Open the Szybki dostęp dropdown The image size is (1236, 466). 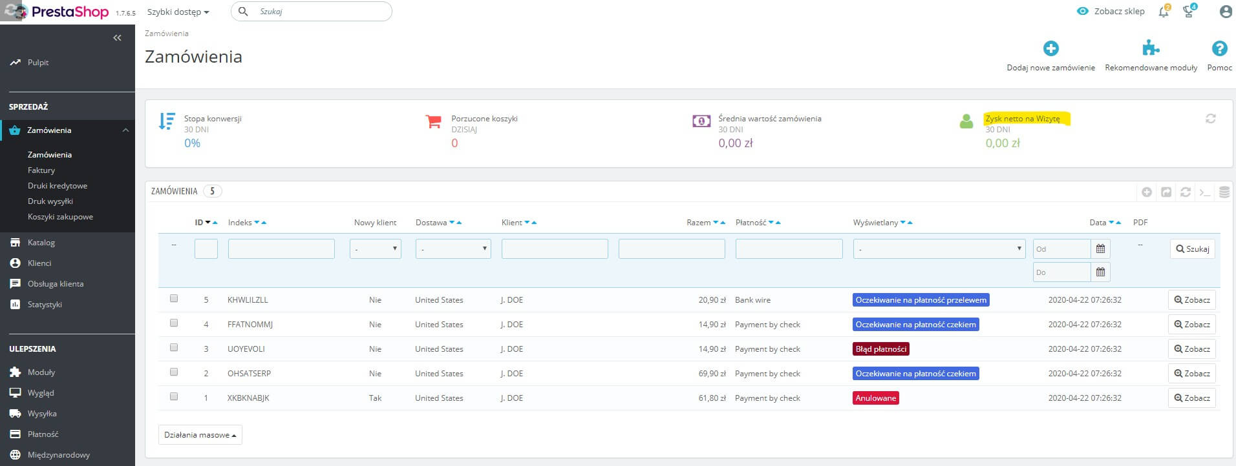pyautogui.click(x=178, y=12)
